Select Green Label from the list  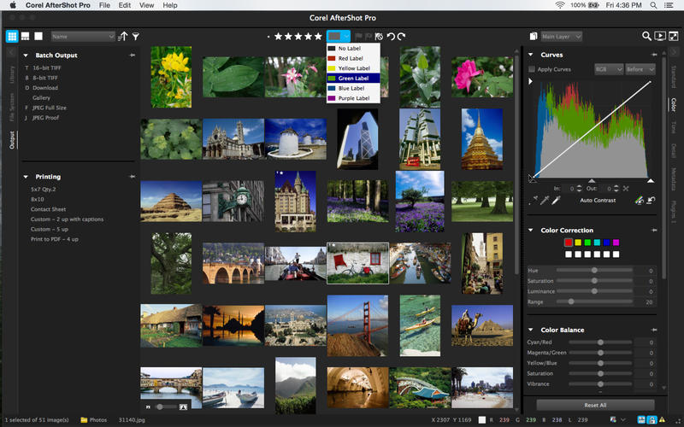click(353, 78)
